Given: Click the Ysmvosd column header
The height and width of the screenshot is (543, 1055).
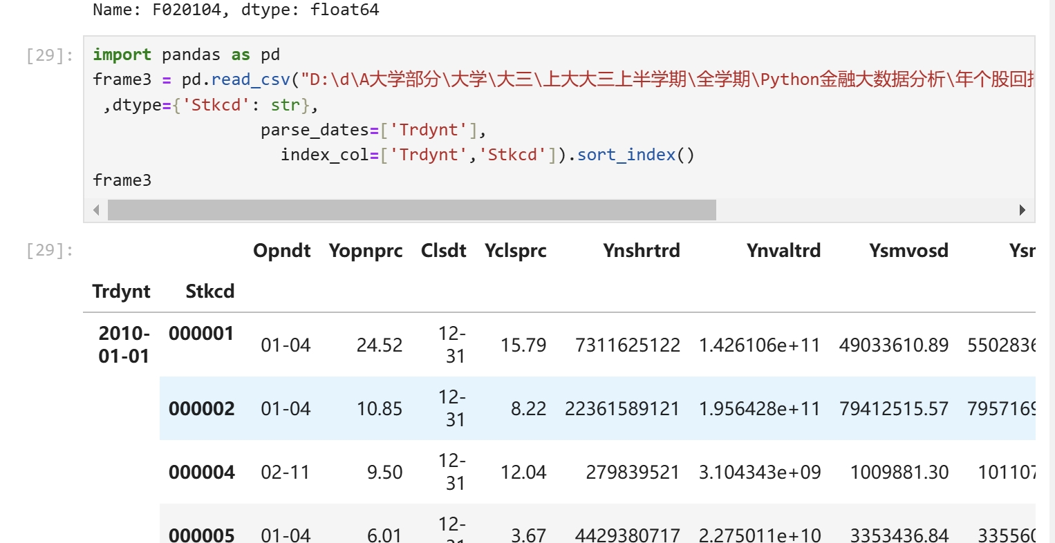Looking at the screenshot, I should pyautogui.click(x=908, y=251).
